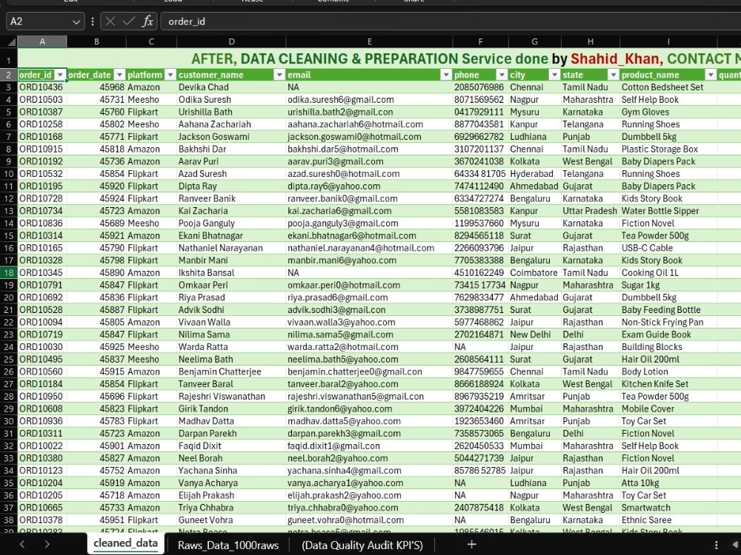Open the phone filter dropdown

click(x=502, y=75)
